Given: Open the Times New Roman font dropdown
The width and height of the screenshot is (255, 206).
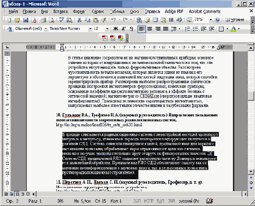Looking at the screenshot, I should (90, 29).
